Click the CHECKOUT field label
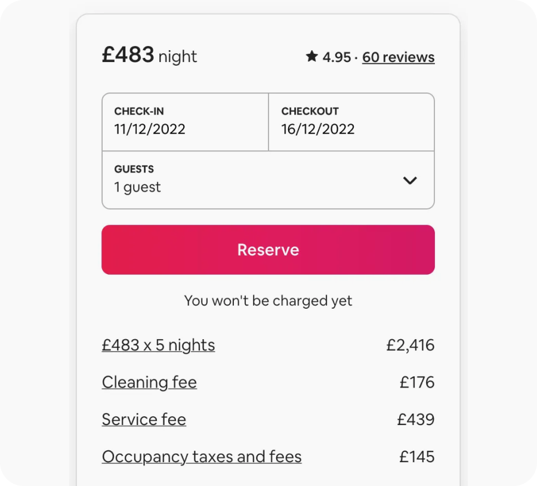This screenshot has width=537, height=486. tap(310, 111)
